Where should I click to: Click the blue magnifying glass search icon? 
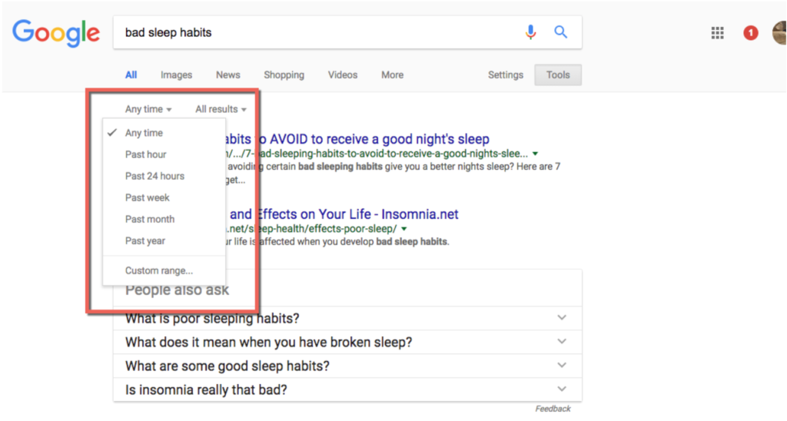click(560, 32)
